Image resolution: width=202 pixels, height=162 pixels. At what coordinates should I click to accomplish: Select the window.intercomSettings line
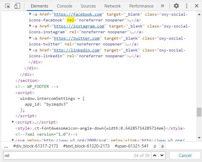52,98
